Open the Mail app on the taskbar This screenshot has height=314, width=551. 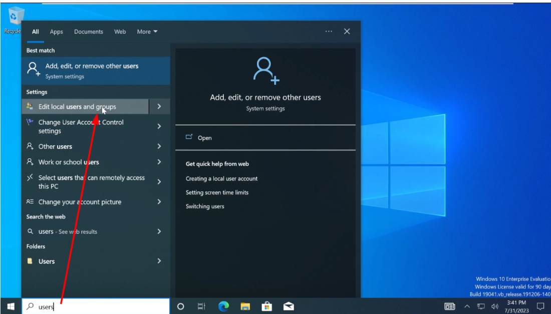coord(289,306)
